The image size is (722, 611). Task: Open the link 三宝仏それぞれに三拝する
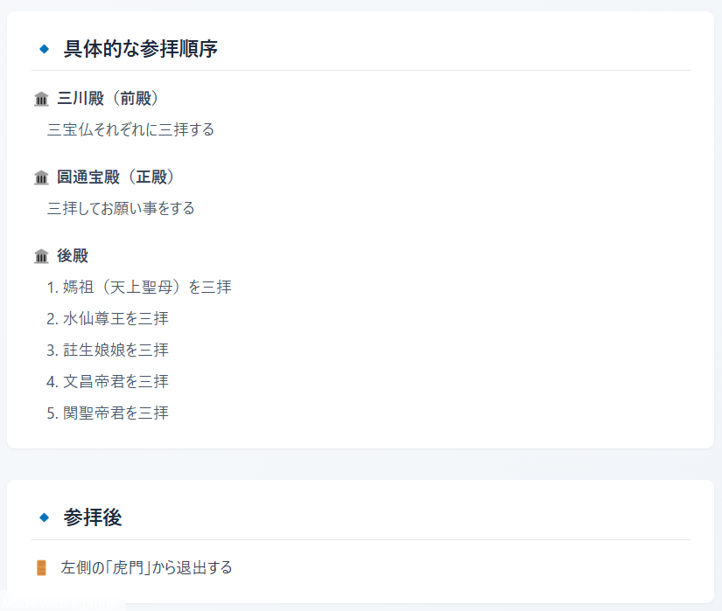tap(131, 129)
